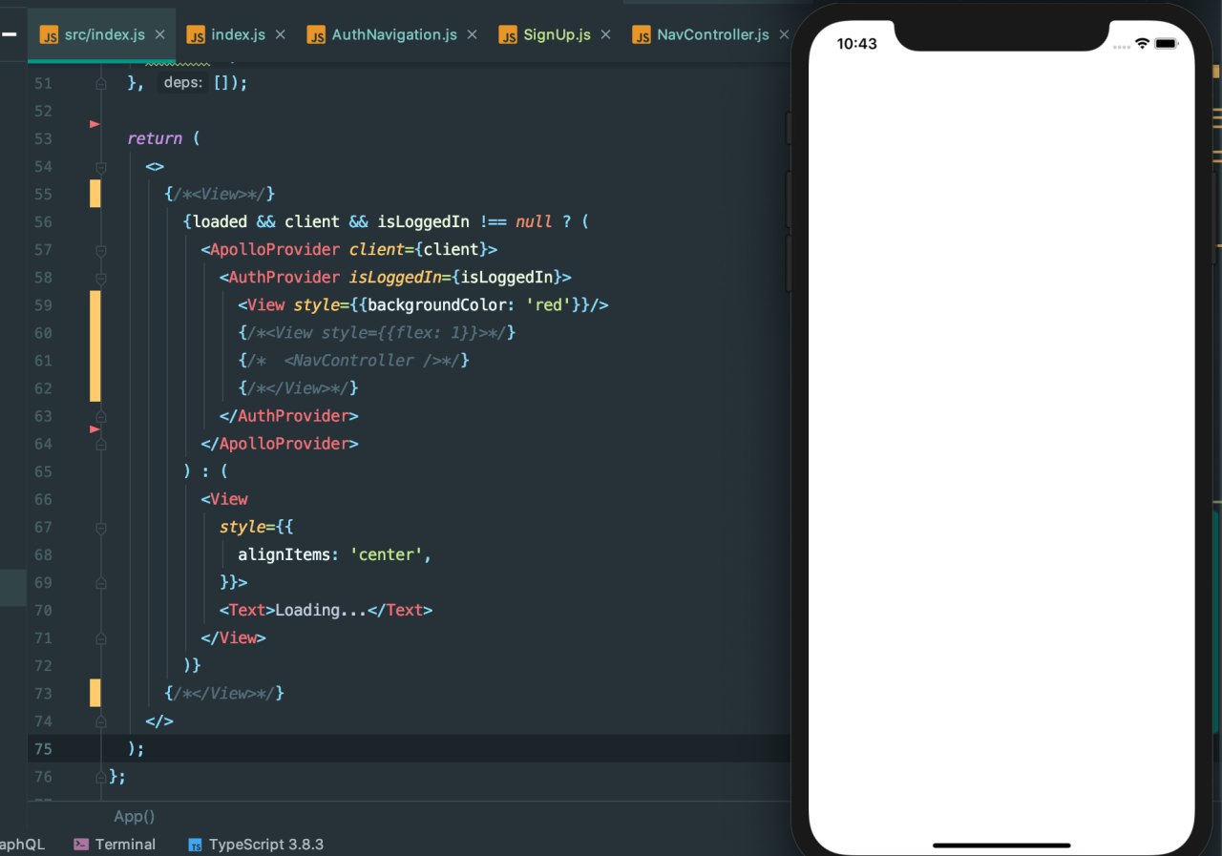Screen dimensions: 1222x856
Task: Click the 'red' string on line 59
Action: coord(548,304)
